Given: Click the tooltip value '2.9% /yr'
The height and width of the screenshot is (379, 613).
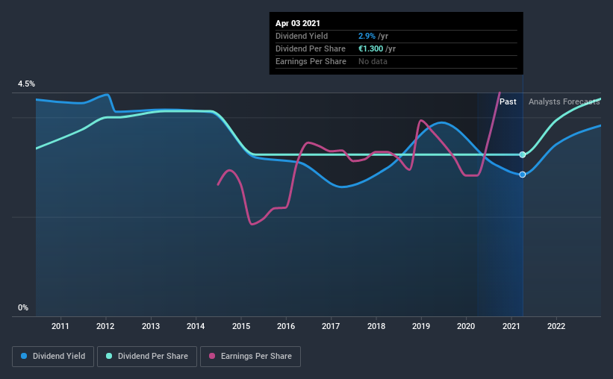Looking at the screenshot, I should point(373,36).
